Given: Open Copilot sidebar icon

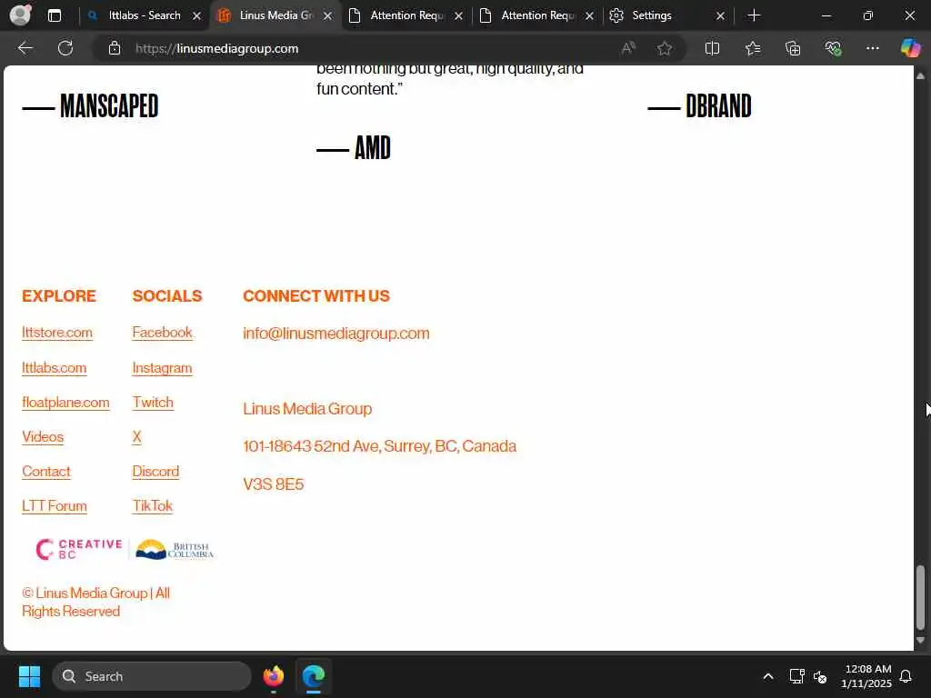Looking at the screenshot, I should (910, 48).
